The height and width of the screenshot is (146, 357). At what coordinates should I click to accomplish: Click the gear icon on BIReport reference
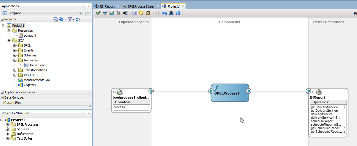coord(319,92)
